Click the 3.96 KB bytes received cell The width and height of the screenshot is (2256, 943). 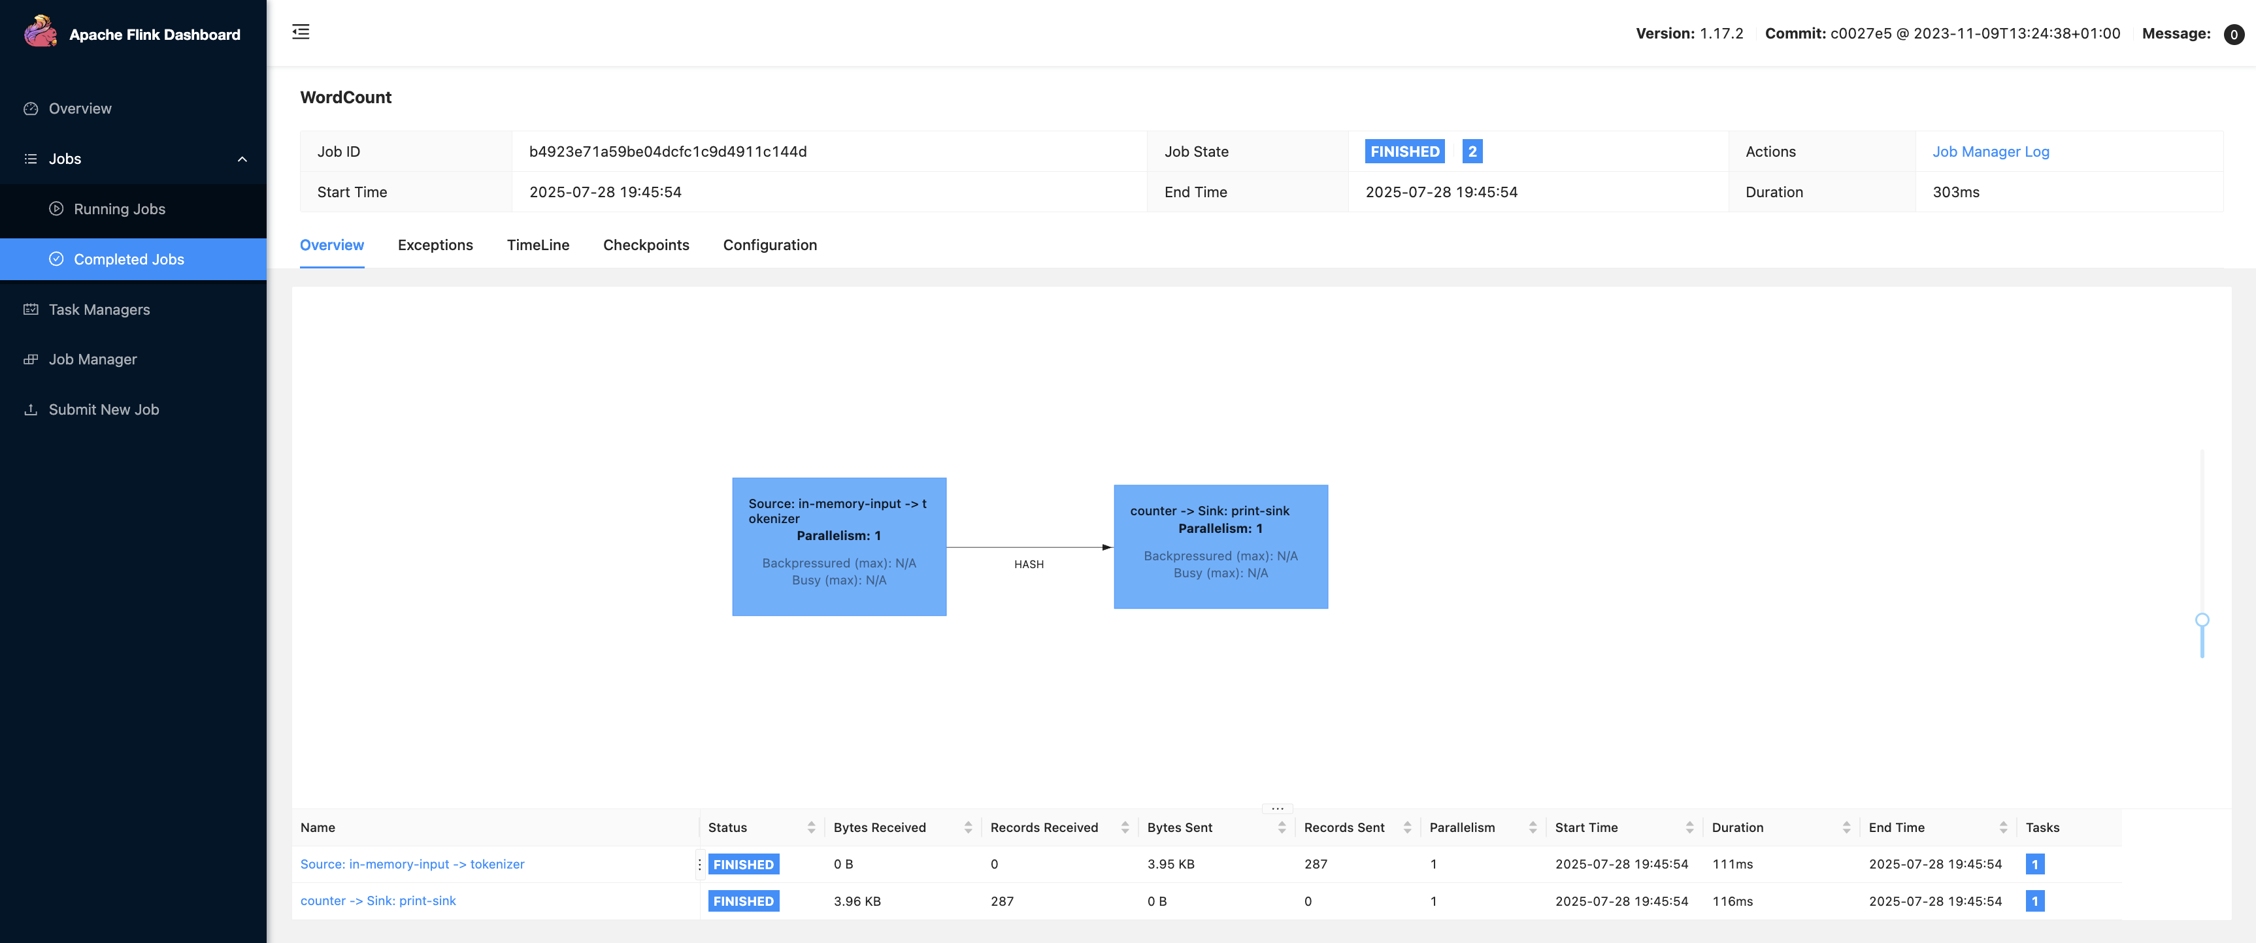(x=857, y=901)
